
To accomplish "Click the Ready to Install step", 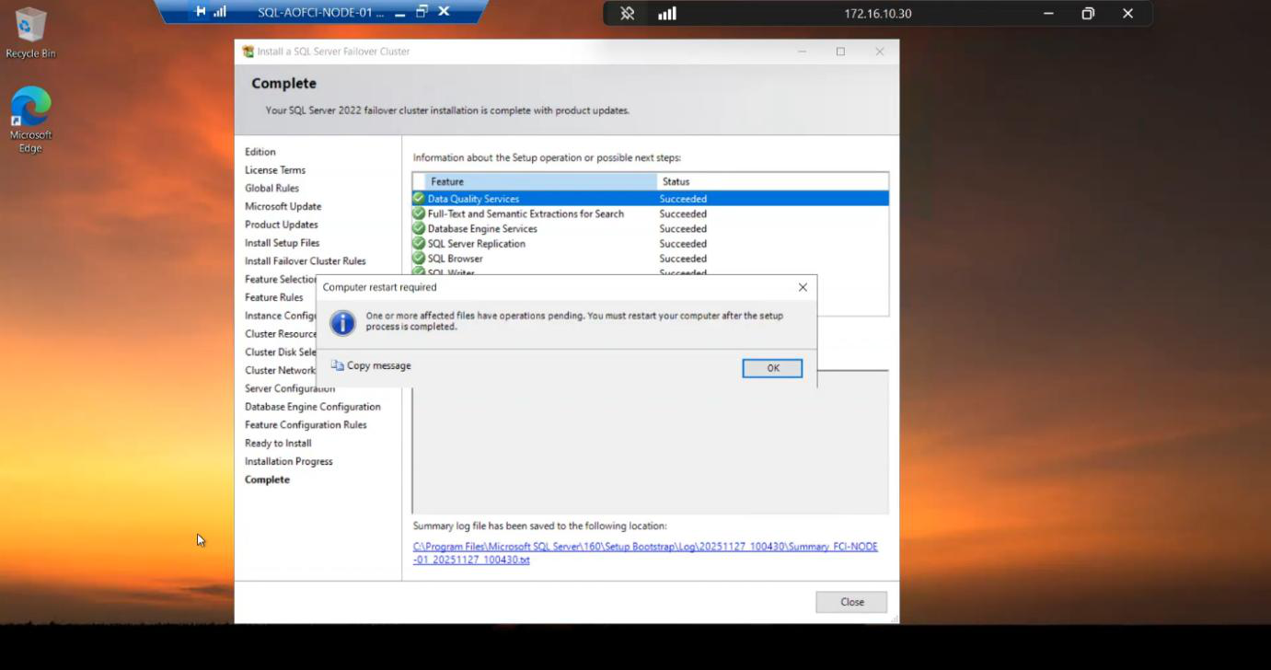I will [x=278, y=443].
